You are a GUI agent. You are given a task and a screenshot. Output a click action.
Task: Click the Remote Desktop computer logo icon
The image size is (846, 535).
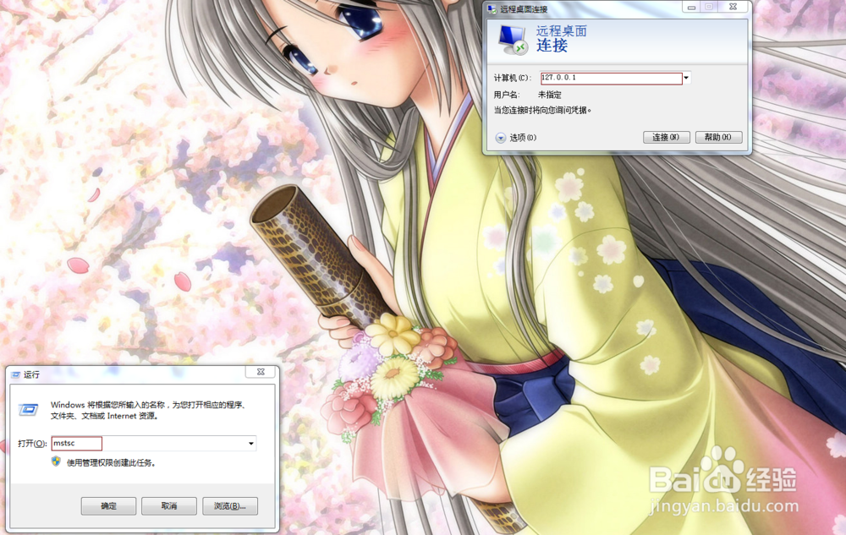tap(512, 40)
